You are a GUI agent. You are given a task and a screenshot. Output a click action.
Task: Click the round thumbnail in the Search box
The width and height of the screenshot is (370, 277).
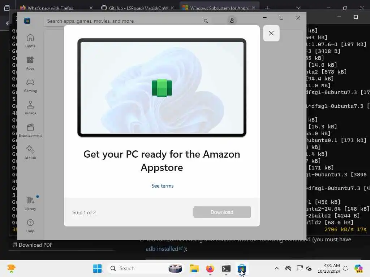175,268
